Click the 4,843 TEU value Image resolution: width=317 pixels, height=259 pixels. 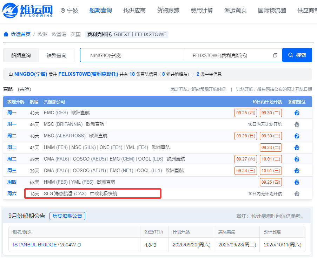click(150, 245)
